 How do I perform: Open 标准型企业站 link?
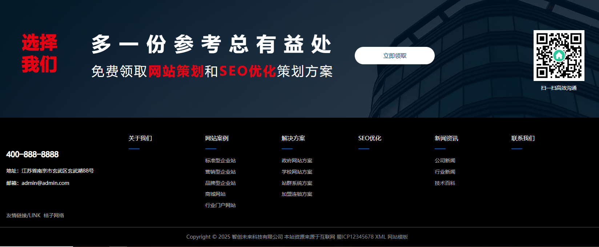(220, 161)
